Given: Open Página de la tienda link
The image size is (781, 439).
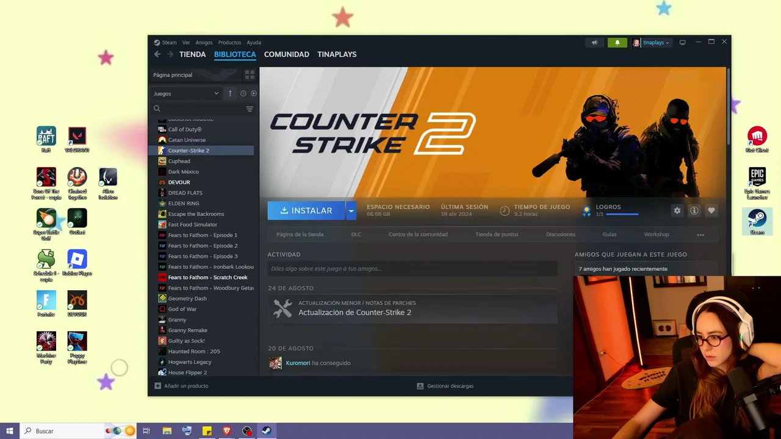Looking at the screenshot, I should pyautogui.click(x=300, y=234).
